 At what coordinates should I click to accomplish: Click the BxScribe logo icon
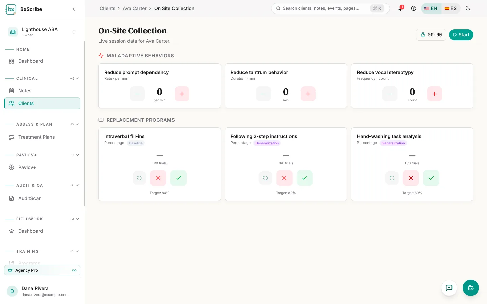(x=11, y=9)
